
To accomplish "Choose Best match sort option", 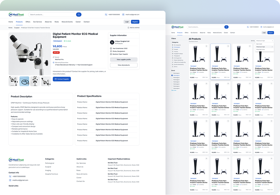I will point(264,44).
